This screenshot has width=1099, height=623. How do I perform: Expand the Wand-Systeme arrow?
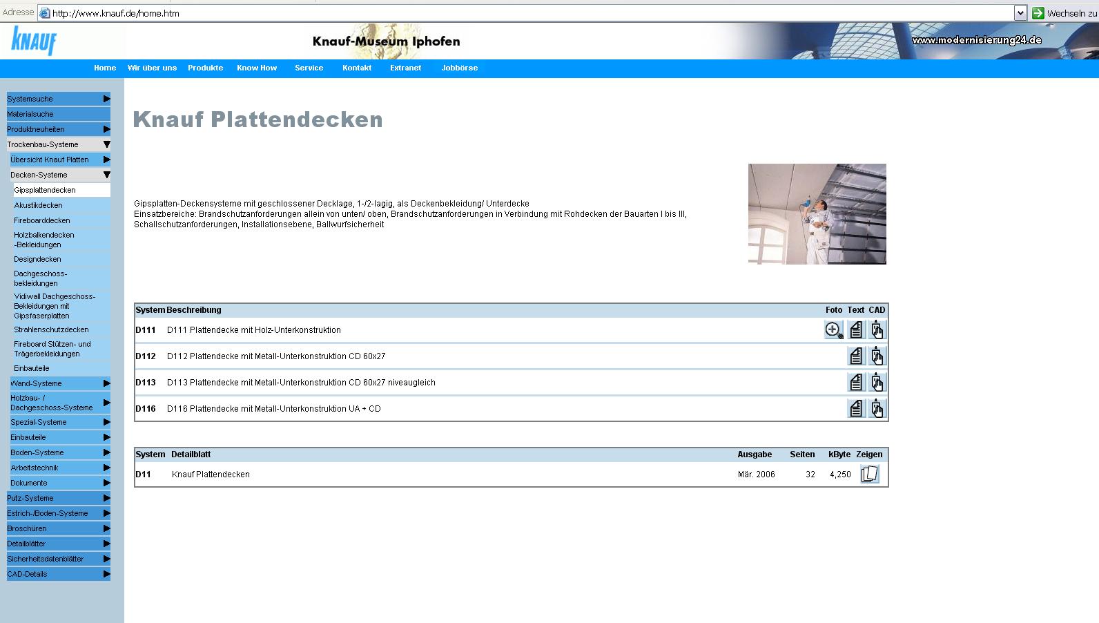click(x=106, y=383)
